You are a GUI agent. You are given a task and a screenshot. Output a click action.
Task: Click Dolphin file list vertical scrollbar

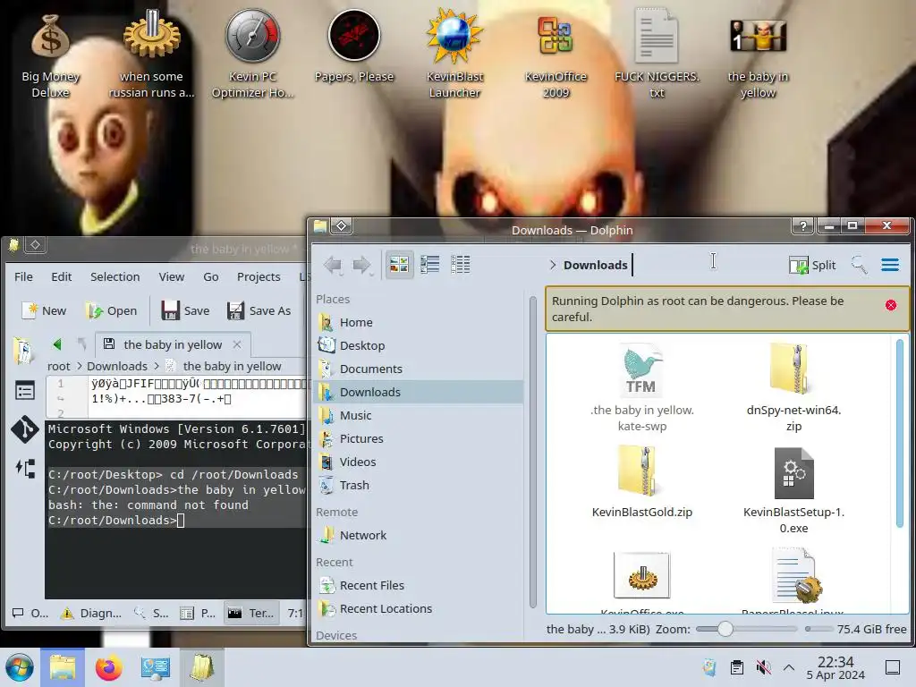click(x=900, y=432)
